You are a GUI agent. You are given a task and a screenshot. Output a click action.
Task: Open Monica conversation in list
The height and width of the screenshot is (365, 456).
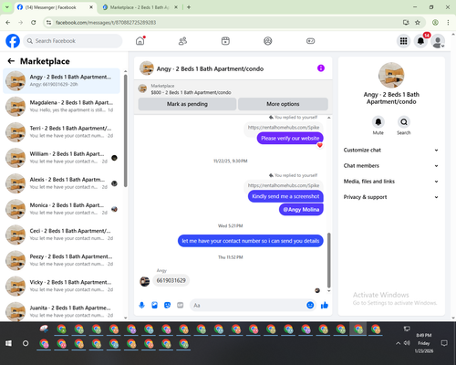pos(62,209)
